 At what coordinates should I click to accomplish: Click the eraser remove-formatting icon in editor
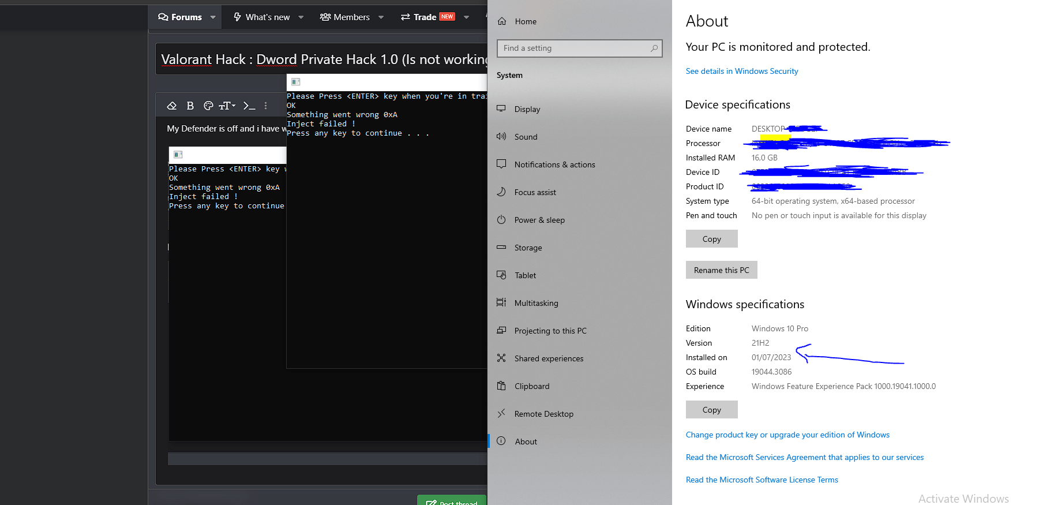tap(172, 106)
